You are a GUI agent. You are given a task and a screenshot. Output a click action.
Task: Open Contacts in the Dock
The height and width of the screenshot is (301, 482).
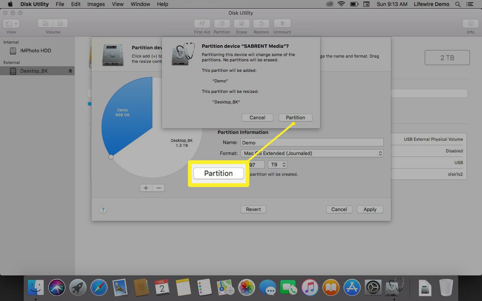(141, 288)
